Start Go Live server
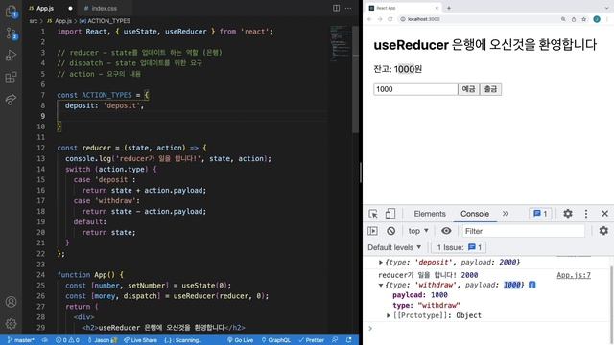This screenshot has height=345, width=614. [x=240, y=340]
